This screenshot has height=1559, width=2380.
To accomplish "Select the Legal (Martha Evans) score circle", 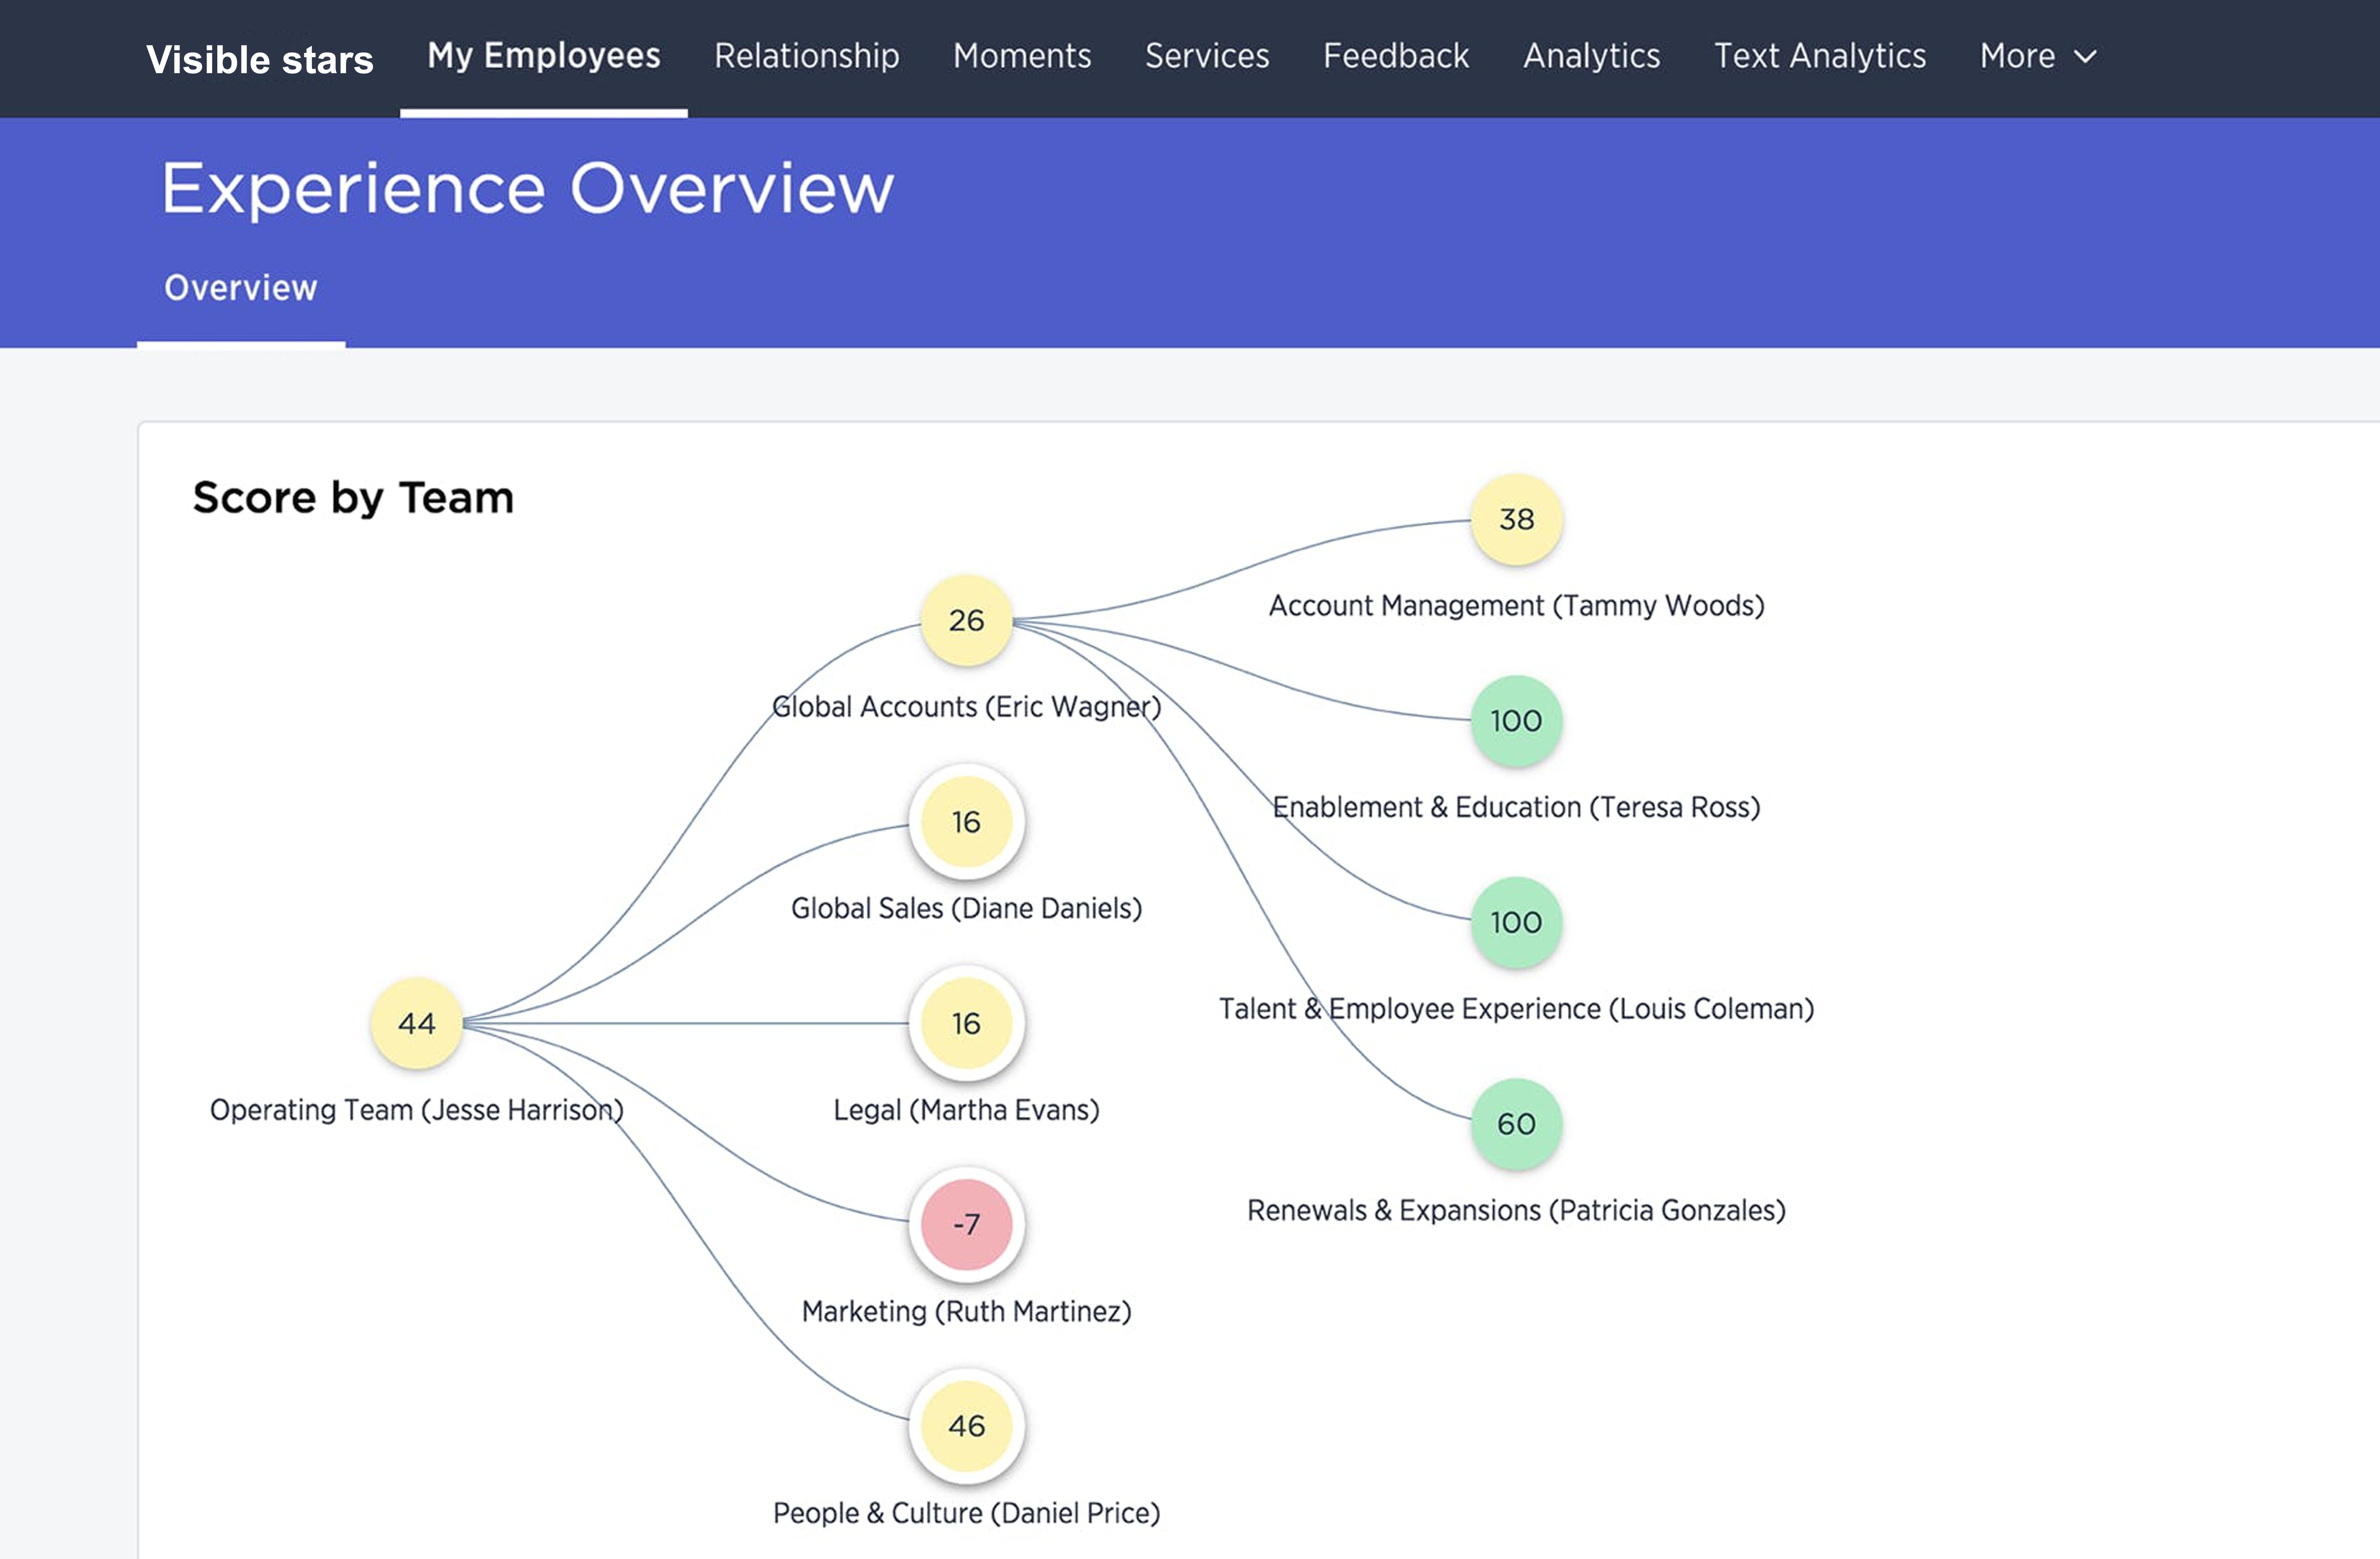I will pyautogui.click(x=966, y=1023).
